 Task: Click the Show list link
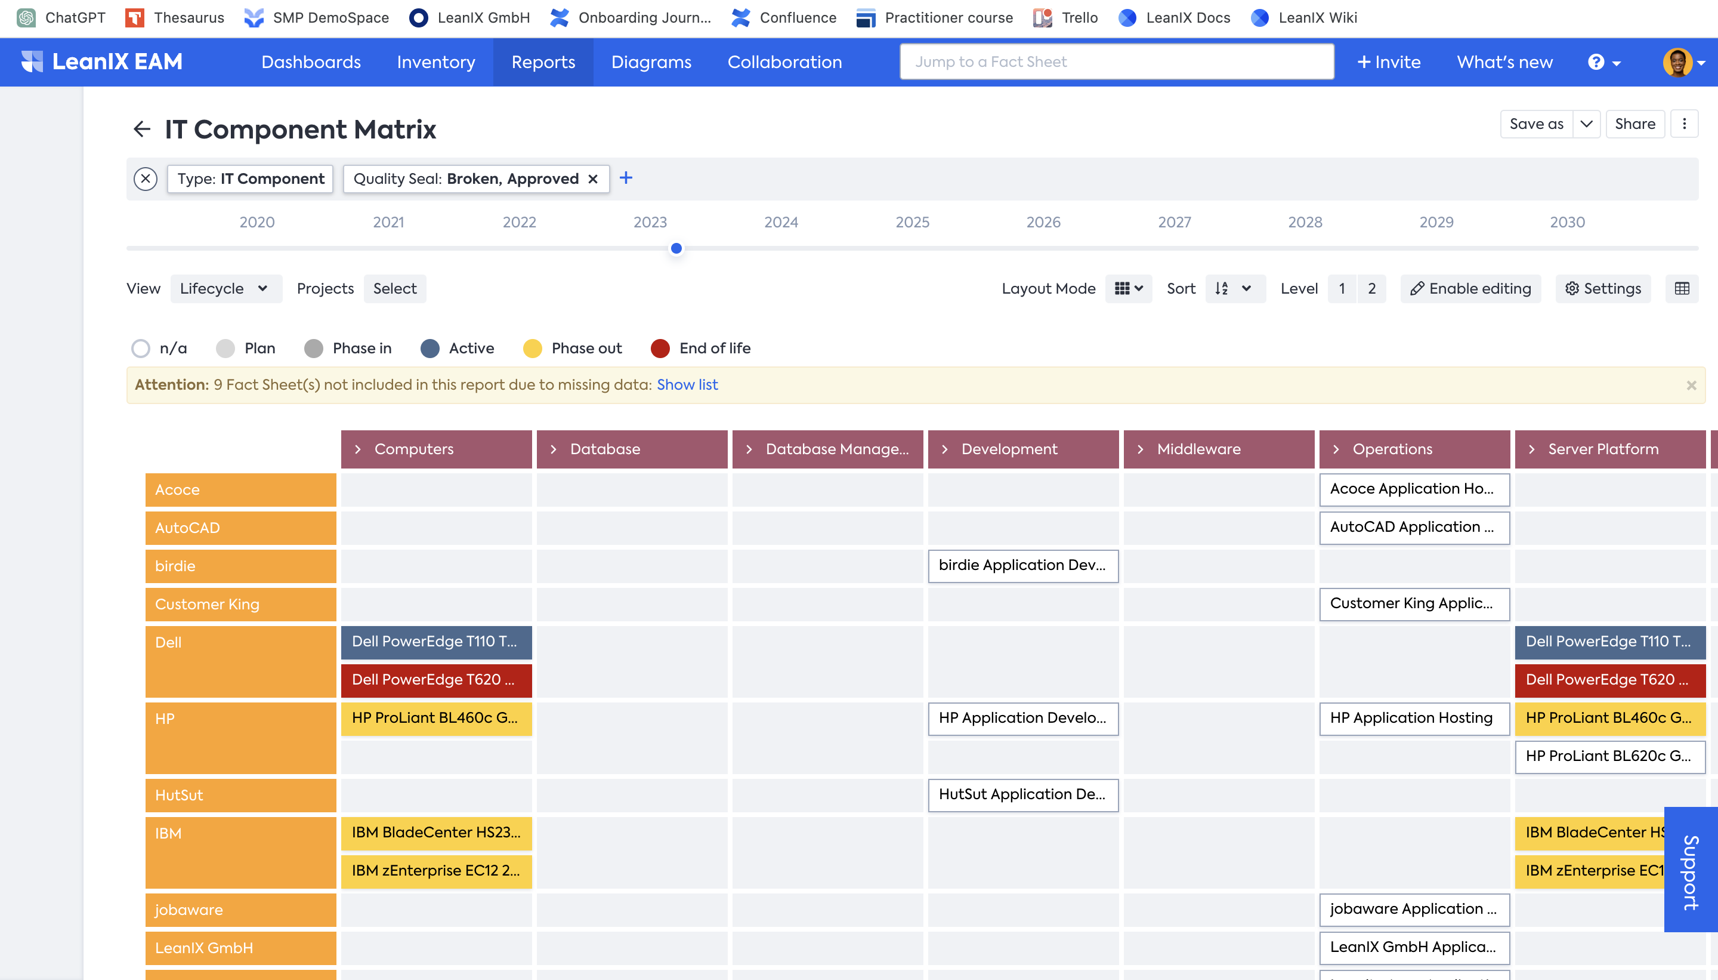687,384
